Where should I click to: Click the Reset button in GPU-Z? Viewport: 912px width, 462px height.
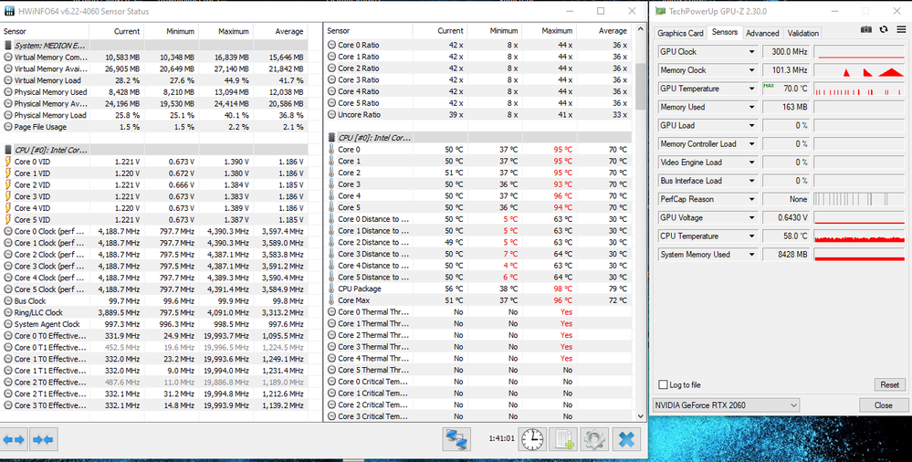pos(888,385)
